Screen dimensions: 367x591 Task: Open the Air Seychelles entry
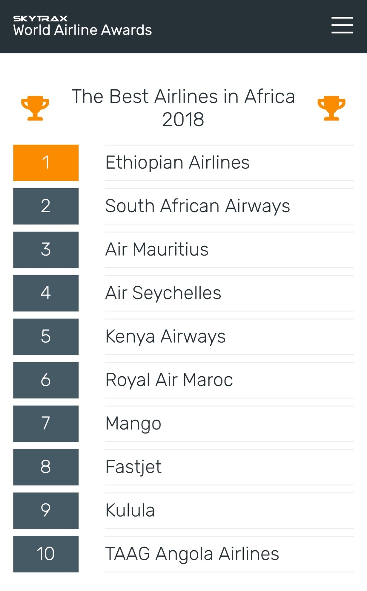[x=163, y=293]
